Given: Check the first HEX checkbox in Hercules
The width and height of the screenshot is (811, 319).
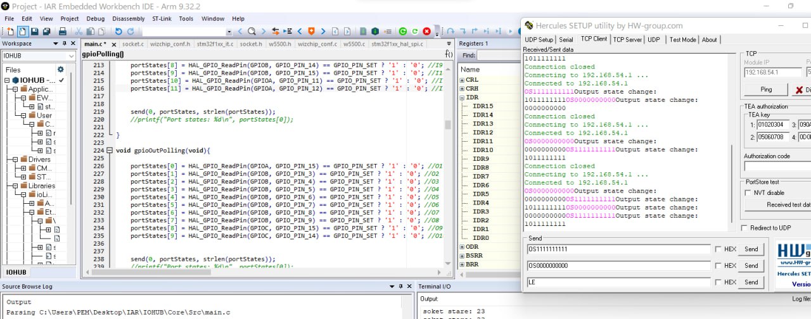Looking at the screenshot, I should (x=718, y=249).
